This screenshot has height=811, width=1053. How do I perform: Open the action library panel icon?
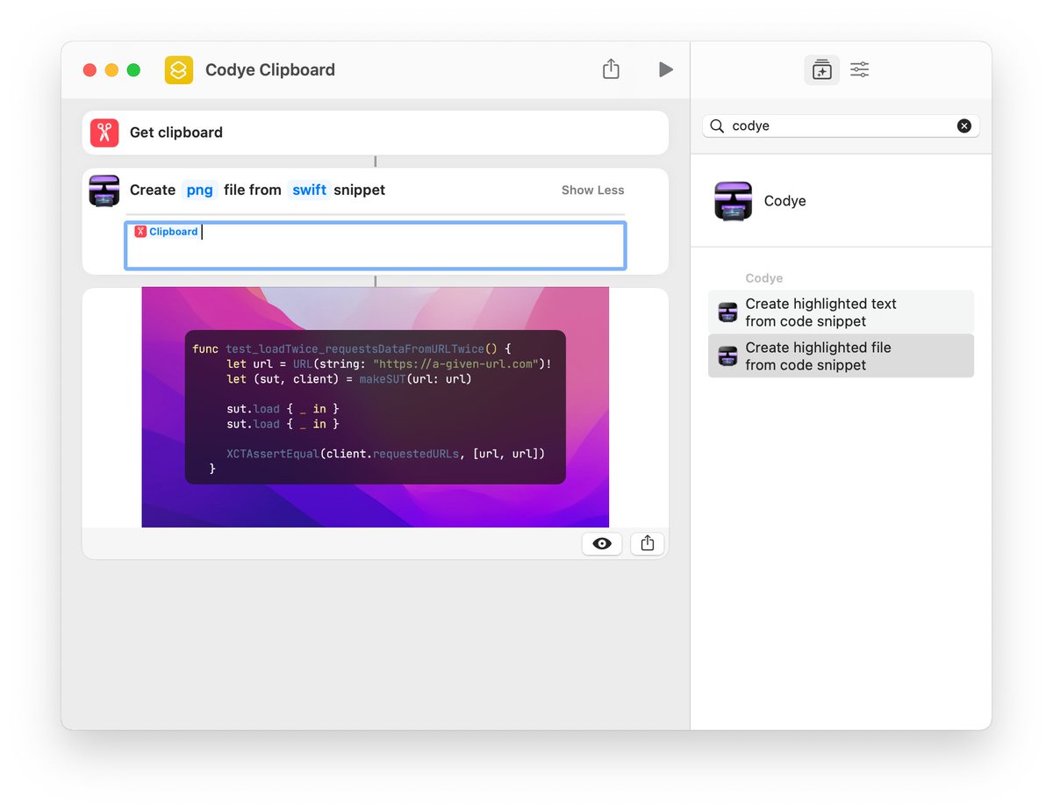[822, 70]
